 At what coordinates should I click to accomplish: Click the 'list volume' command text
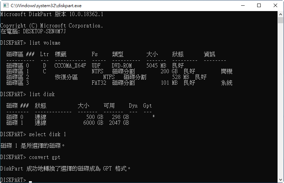pos(45,43)
